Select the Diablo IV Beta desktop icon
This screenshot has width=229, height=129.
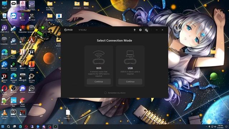pos(4,78)
